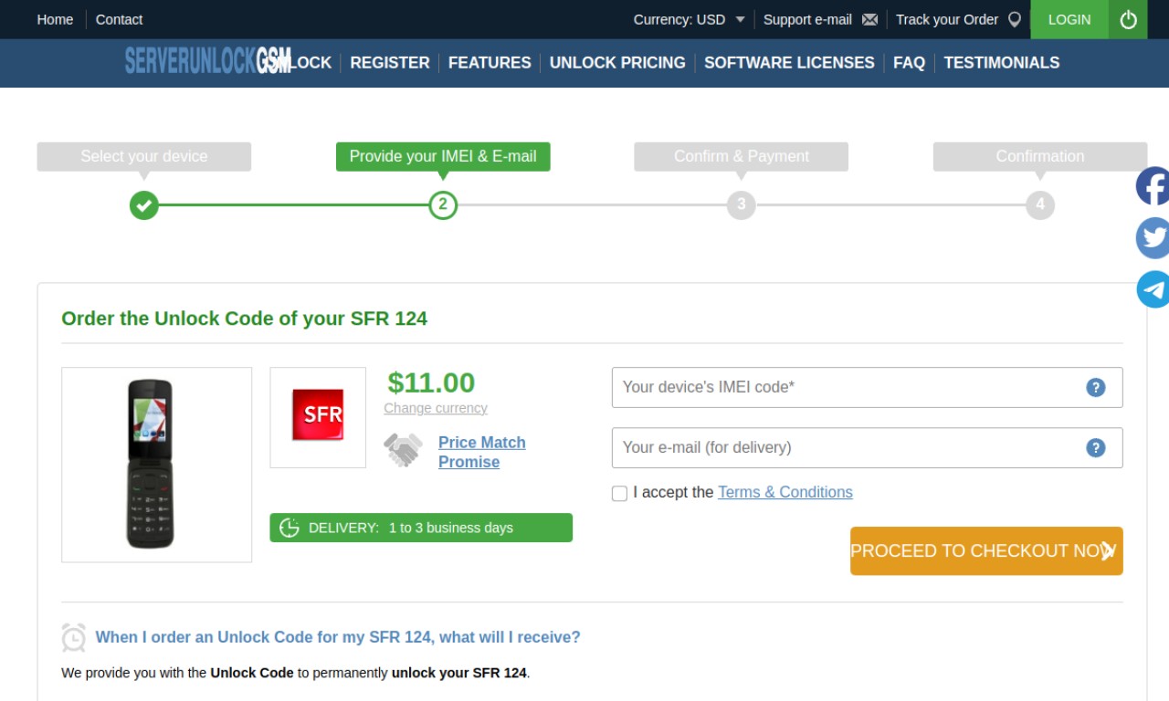Click the Confirmation step label
The height and width of the screenshot is (701, 1169).
tap(1040, 156)
